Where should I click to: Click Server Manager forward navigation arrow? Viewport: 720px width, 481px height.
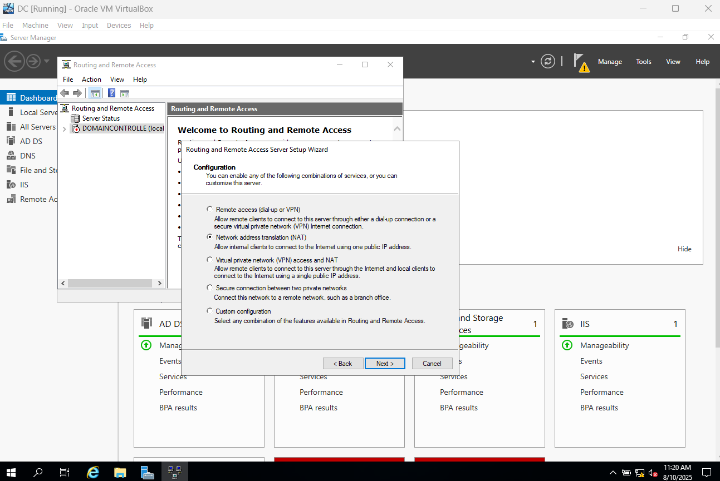point(33,61)
